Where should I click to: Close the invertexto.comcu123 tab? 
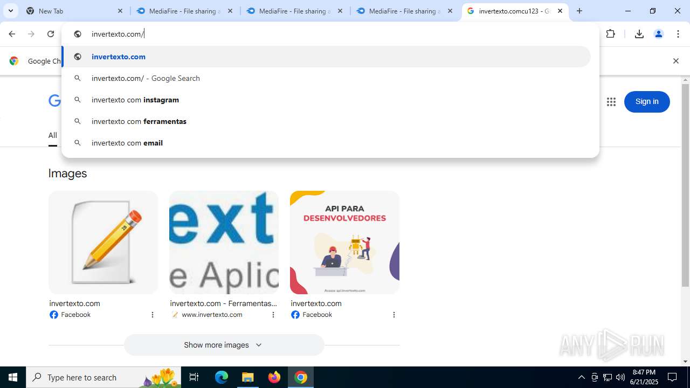(560, 11)
